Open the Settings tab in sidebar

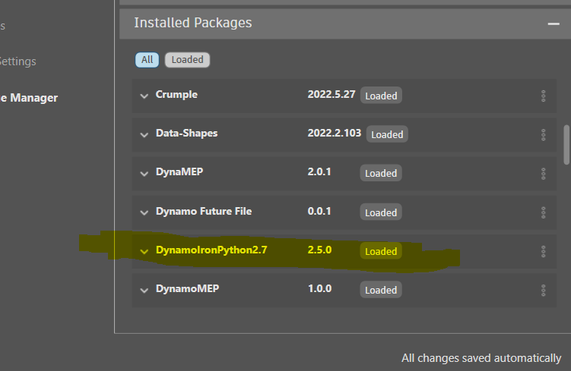pyautogui.click(x=17, y=61)
